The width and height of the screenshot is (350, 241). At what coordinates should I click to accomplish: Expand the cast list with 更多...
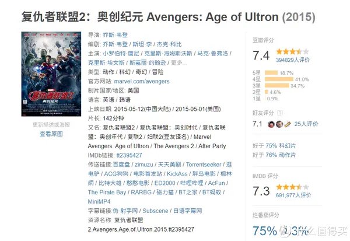click(x=178, y=62)
